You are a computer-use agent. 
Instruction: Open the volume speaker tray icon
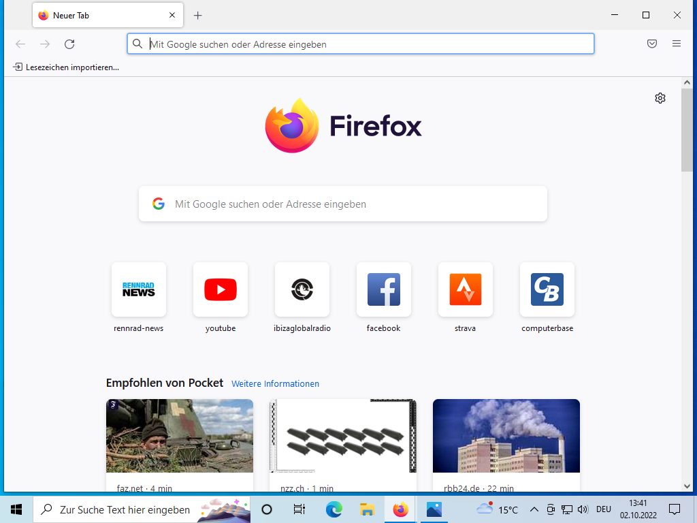coord(583,509)
